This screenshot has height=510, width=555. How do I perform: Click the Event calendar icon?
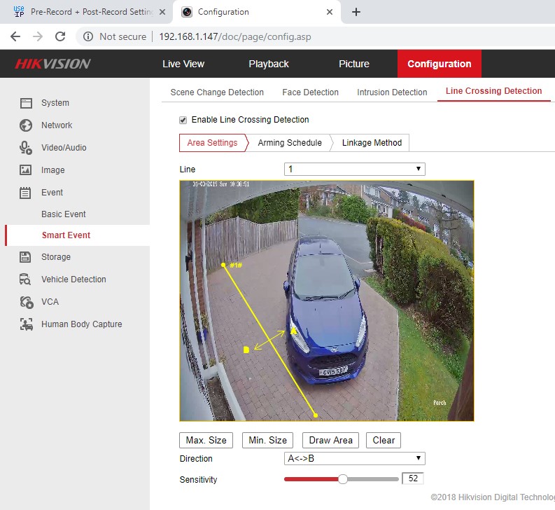click(x=26, y=193)
